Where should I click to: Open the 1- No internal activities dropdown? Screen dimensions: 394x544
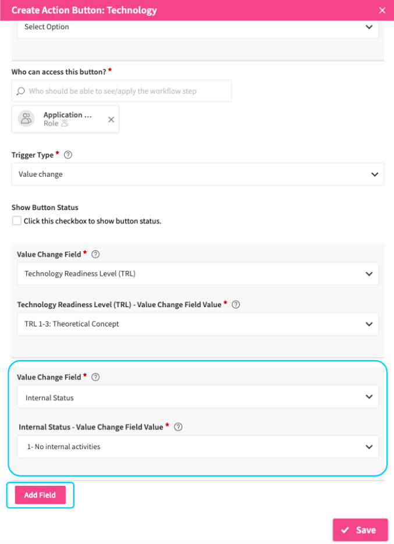[x=198, y=447]
